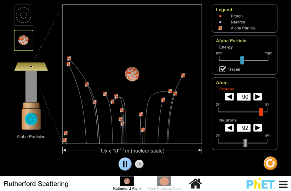Open the PhET hamburger menu
The height and width of the screenshot is (191, 291).
[283, 184]
